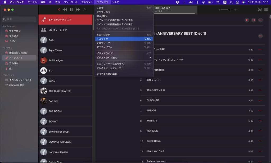The height and width of the screenshot is (163, 271).
Task: Select THE BLUE HEARTS artist thumbnail
Action: 44,91
